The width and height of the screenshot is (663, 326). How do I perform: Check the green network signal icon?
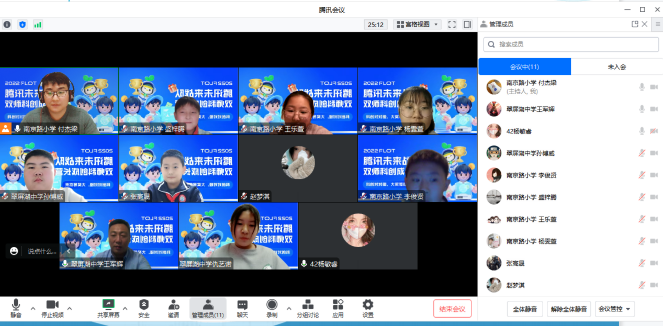coord(38,25)
